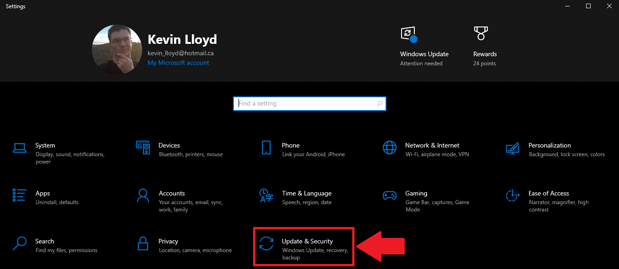Screen dimensions: 619x269
Task: Open the Search settings title
Action: click(45, 241)
